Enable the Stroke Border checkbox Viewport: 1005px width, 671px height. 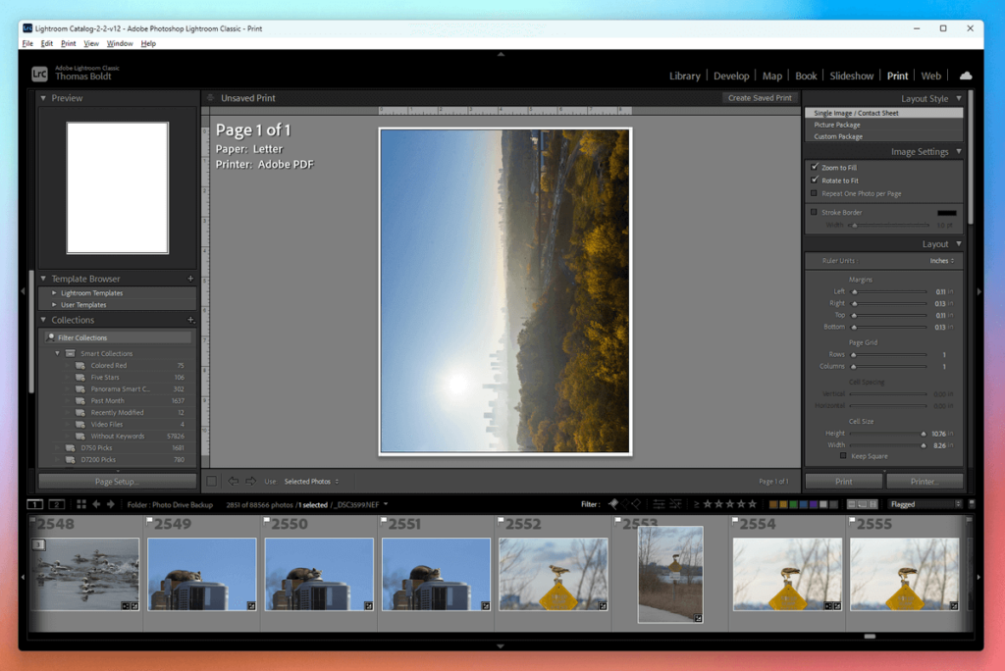coord(814,212)
